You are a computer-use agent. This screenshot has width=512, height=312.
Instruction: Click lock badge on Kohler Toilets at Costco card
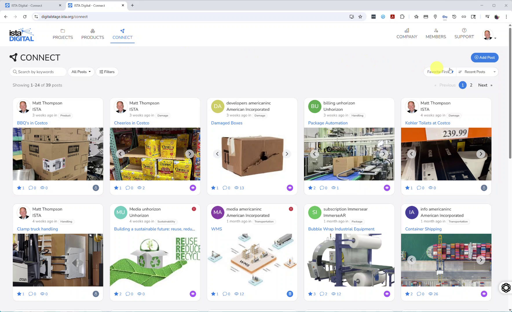point(484,188)
